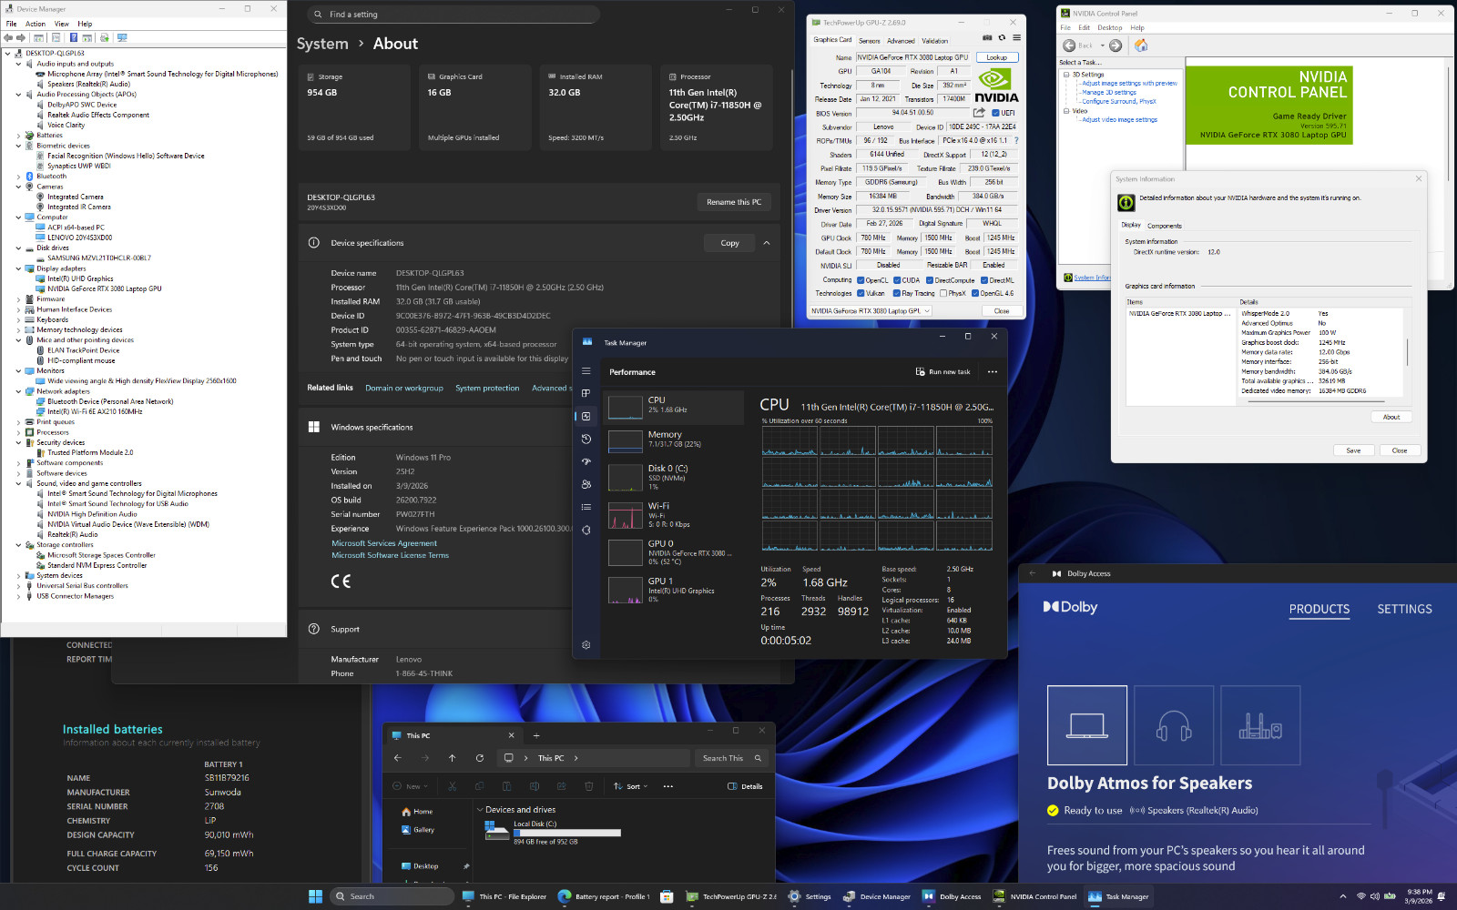1457x910 pixels.
Task: Click Cut scissors icon in File Explorer
Action: 452,786
